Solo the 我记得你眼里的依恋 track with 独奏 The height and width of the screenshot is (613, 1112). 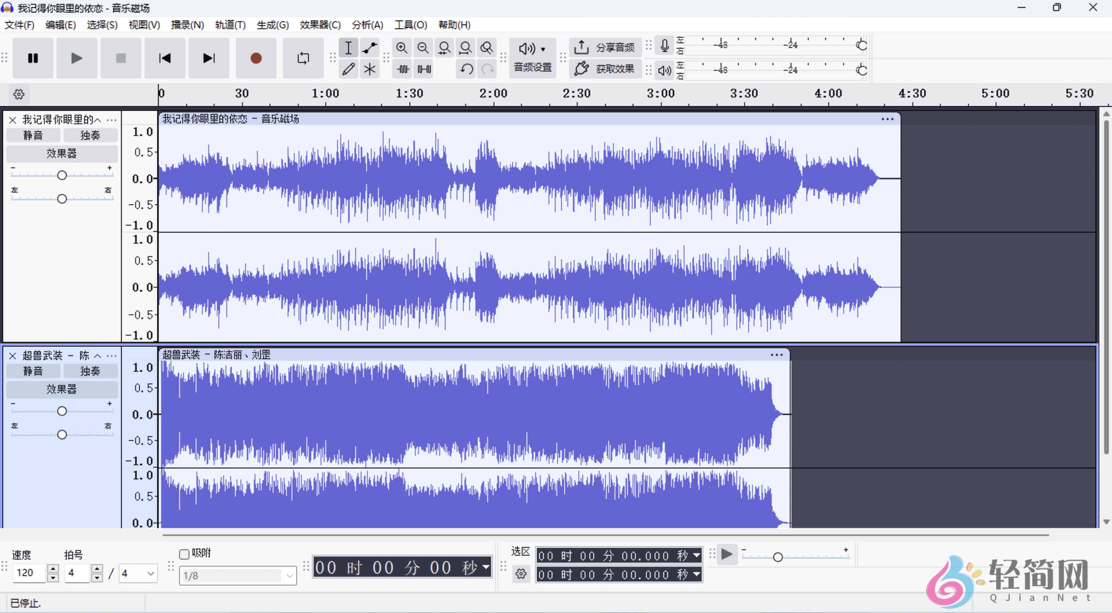(x=90, y=135)
